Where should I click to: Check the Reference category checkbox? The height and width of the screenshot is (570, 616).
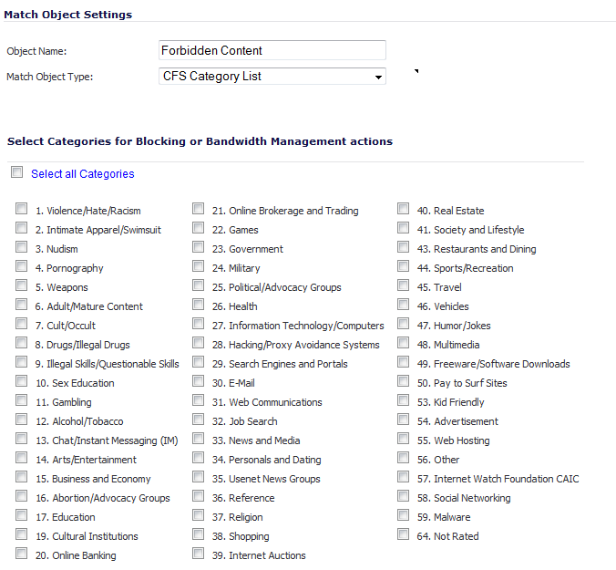click(199, 496)
